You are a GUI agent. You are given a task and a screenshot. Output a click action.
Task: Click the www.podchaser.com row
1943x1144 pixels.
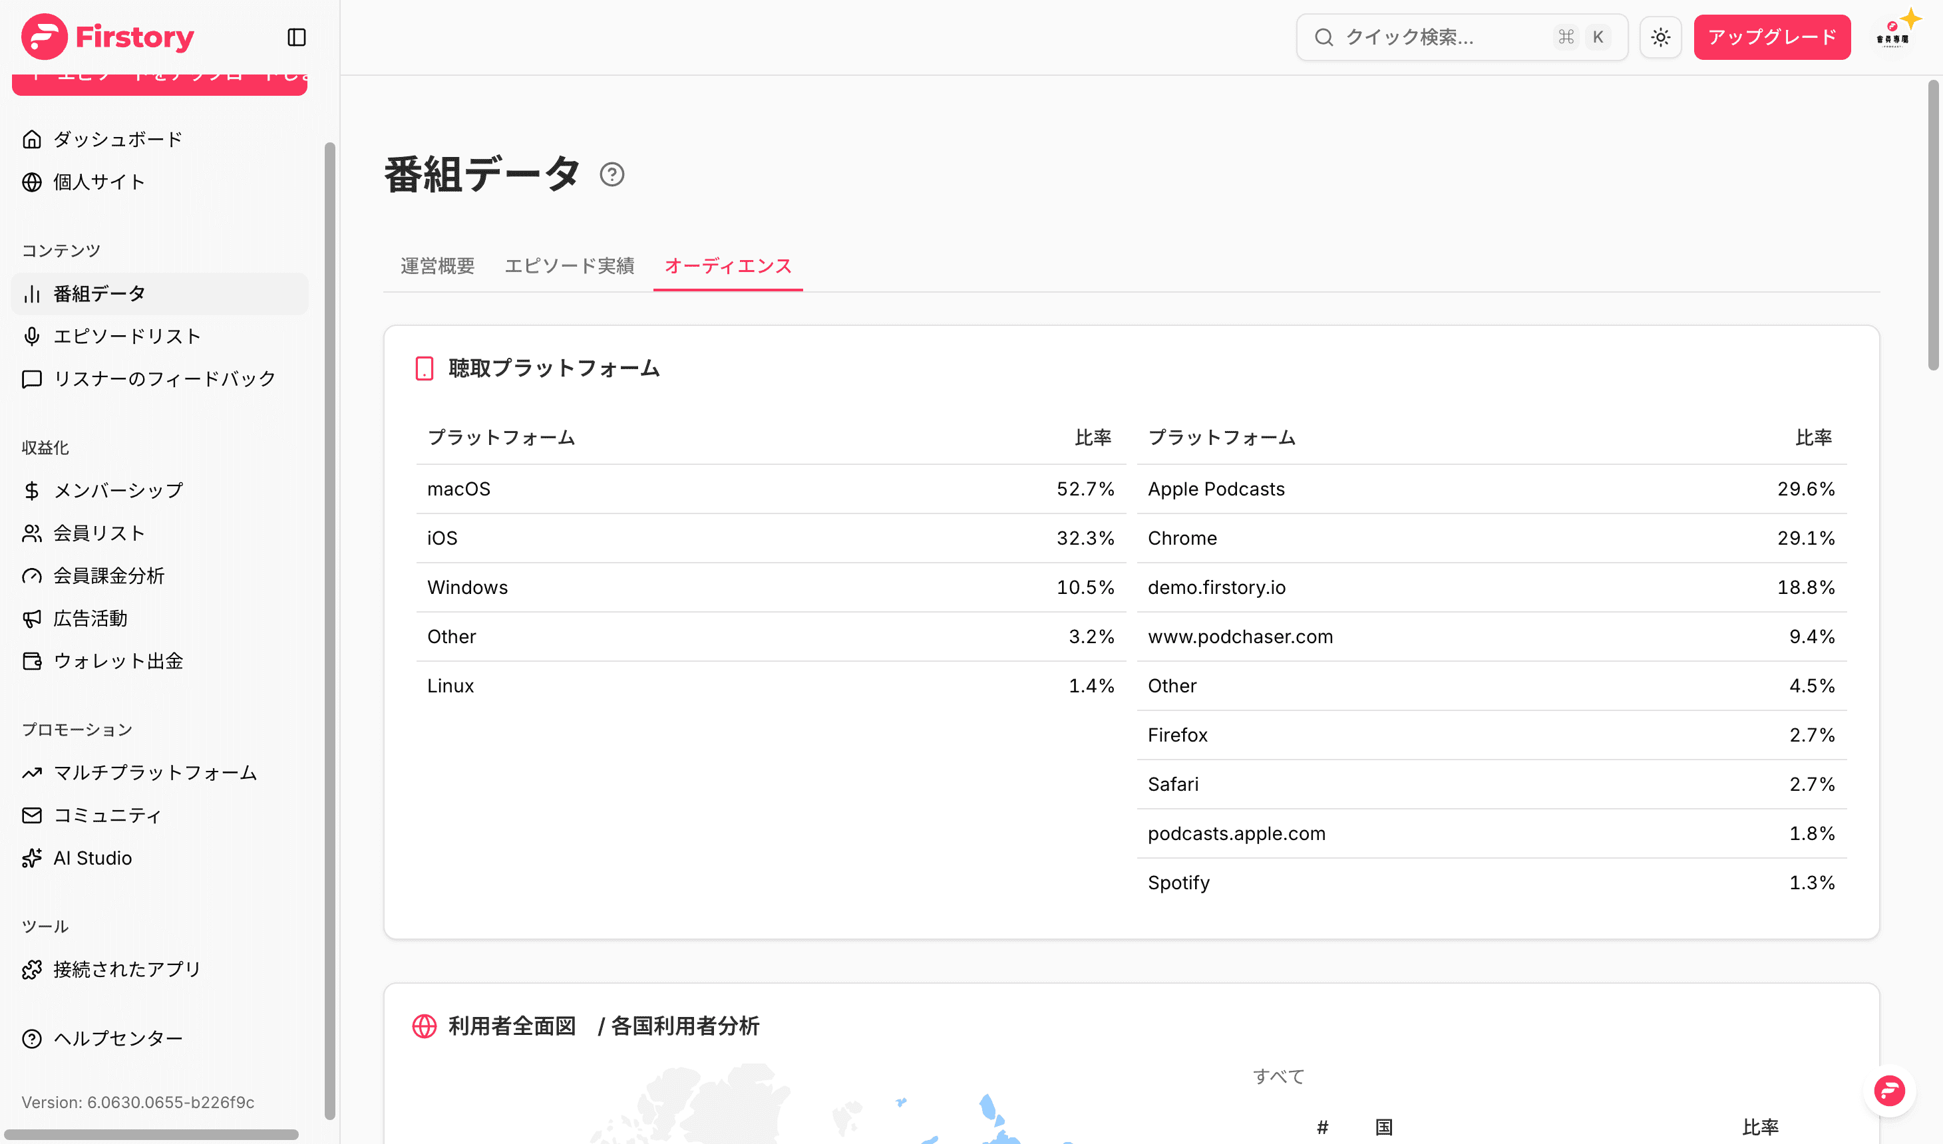(1492, 637)
